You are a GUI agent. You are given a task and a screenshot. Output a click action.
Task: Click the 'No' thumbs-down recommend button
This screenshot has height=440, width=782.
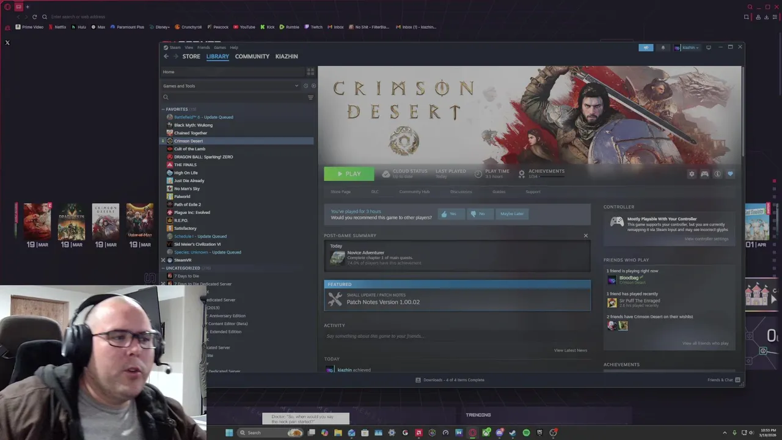tap(480, 214)
